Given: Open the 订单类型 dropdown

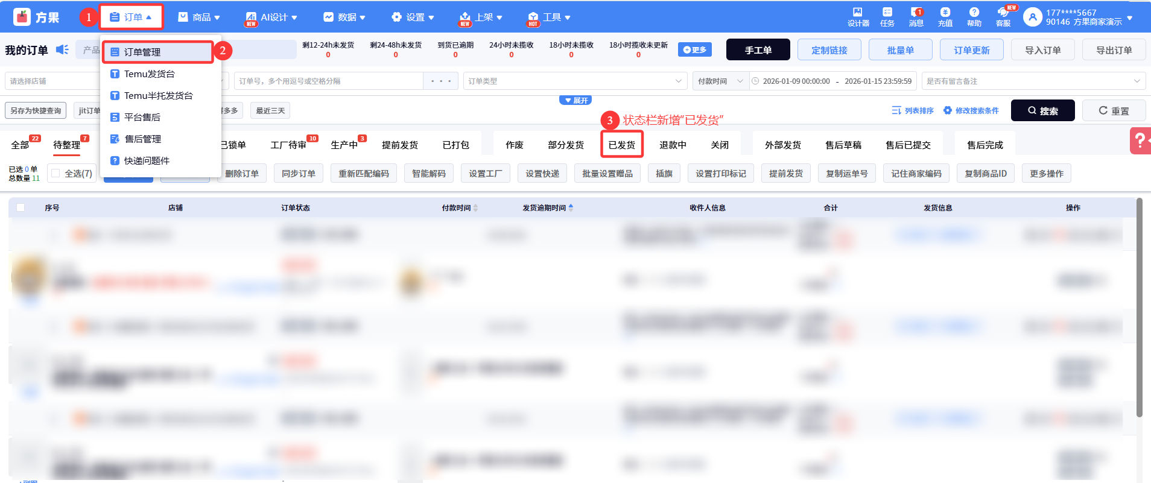Looking at the screenshot, I should (x=575, y=81).
